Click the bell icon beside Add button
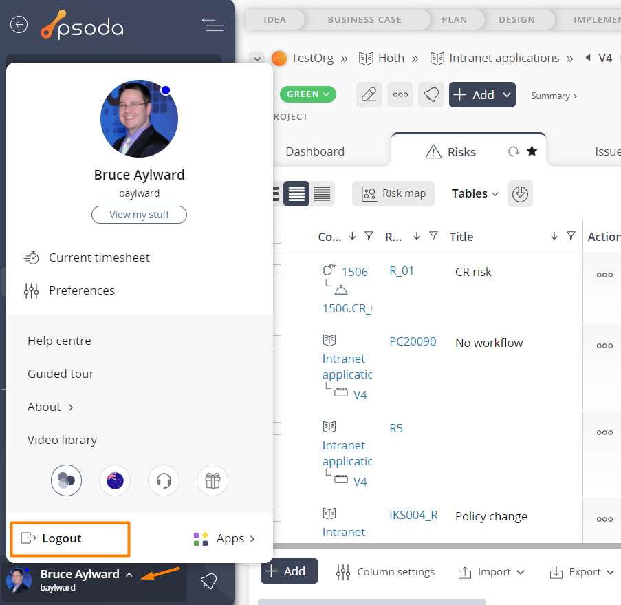The width and height of the screenshot is (621, 605). coord(431,95)
